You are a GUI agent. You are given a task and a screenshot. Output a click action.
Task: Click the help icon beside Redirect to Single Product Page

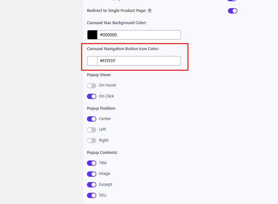pos(150,11)
